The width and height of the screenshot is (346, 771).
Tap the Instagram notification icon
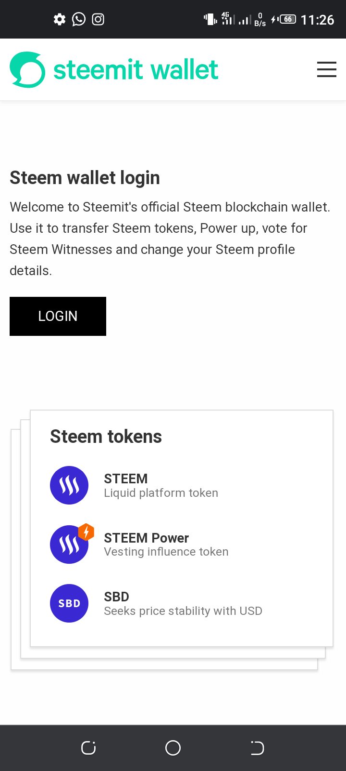coord(98,19)
